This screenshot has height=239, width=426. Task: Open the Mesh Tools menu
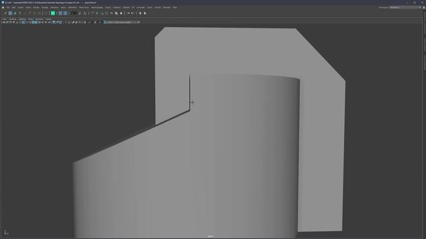pyautogui.click(x=84, y=7)
